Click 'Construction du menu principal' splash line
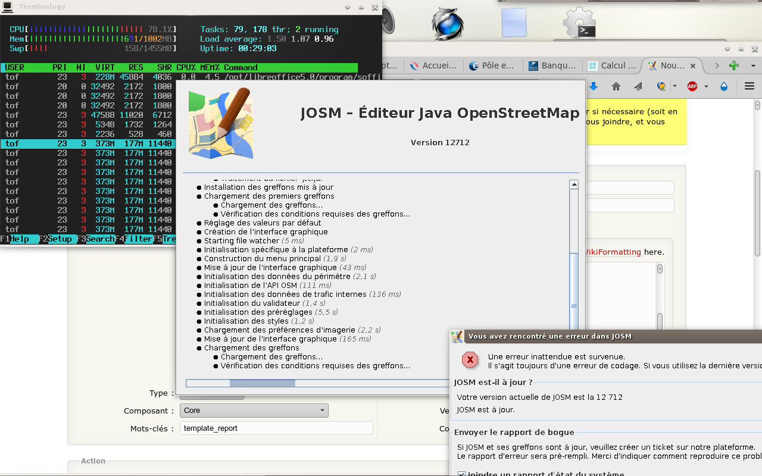Screen dimensions: 762x476 [271, 258]
